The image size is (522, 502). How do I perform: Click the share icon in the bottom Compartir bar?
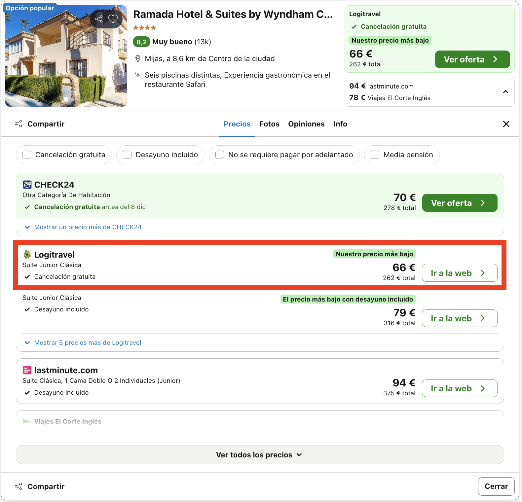tap(19, 486)
